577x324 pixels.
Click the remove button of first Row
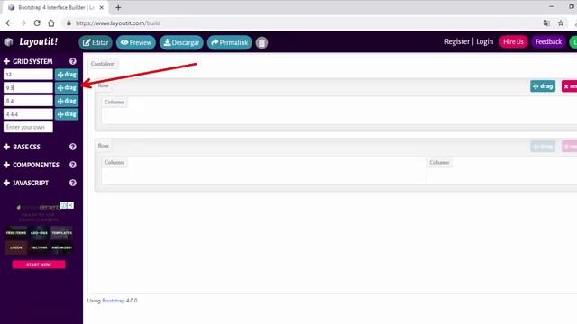(569, 86)
